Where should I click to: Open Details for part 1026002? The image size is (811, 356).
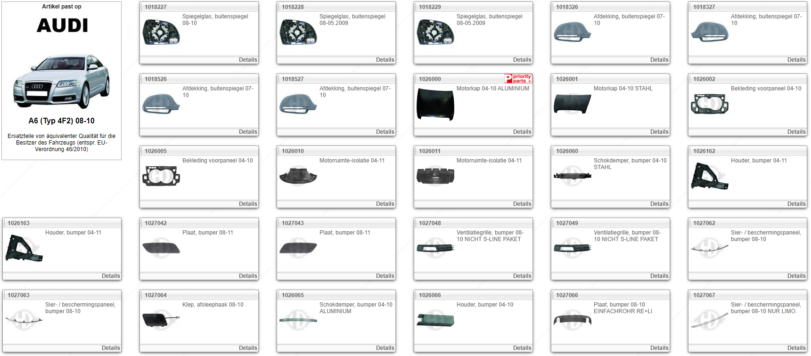tap(796, 132)
